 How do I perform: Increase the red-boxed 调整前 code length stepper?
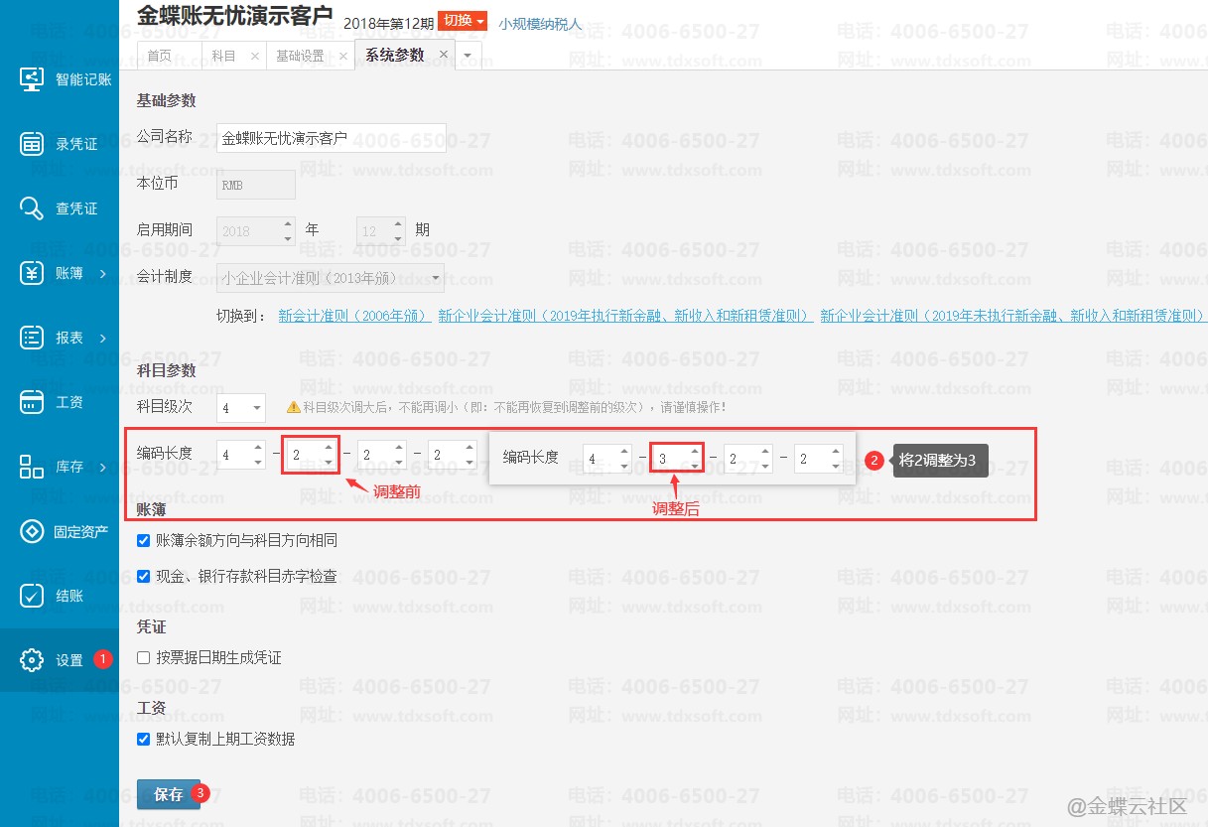point(329,449)
